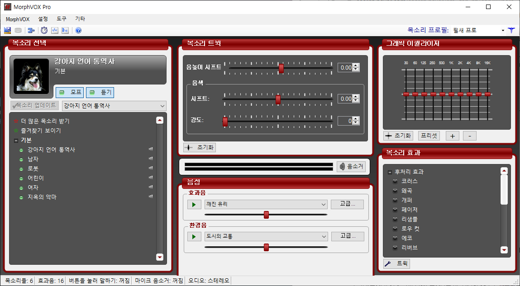Click the signal bars icon for 여자

[151, 187]
